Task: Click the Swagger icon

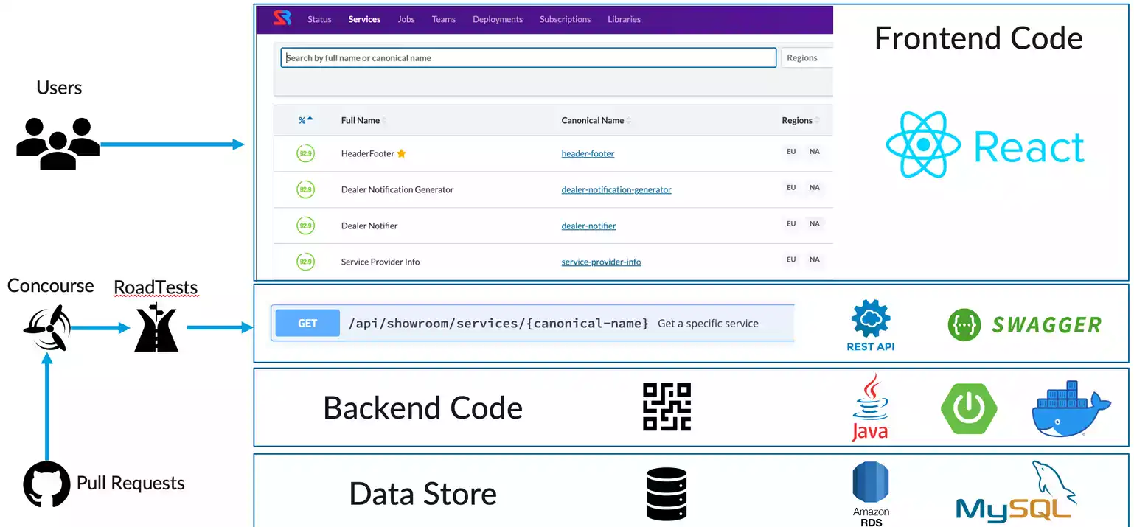Action: click(964, 324)
